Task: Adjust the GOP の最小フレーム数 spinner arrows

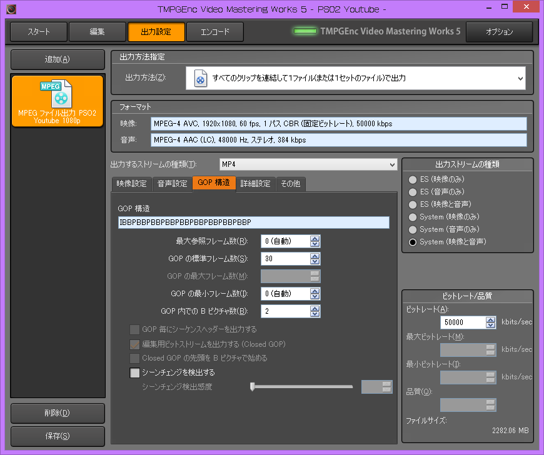Action: point(315,294)
